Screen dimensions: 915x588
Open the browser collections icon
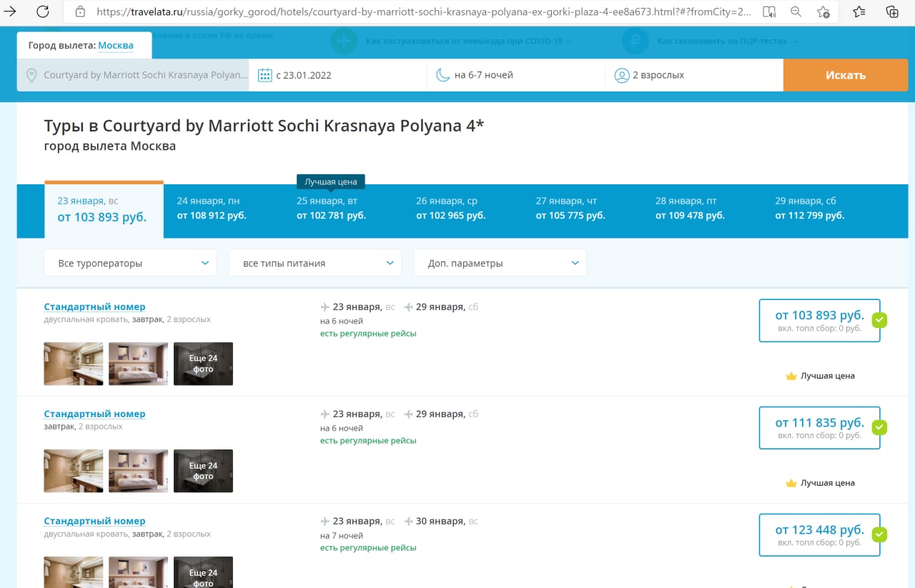pos(892,11)
